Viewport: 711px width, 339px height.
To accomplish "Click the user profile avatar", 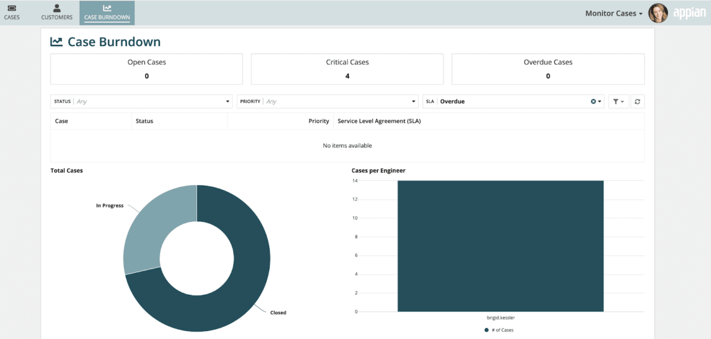I will (658, 13).
